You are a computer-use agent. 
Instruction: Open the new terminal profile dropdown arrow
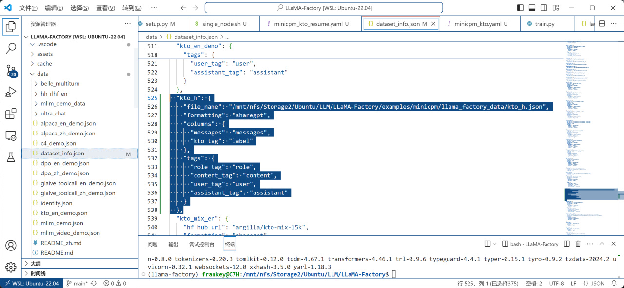(495, 244)
